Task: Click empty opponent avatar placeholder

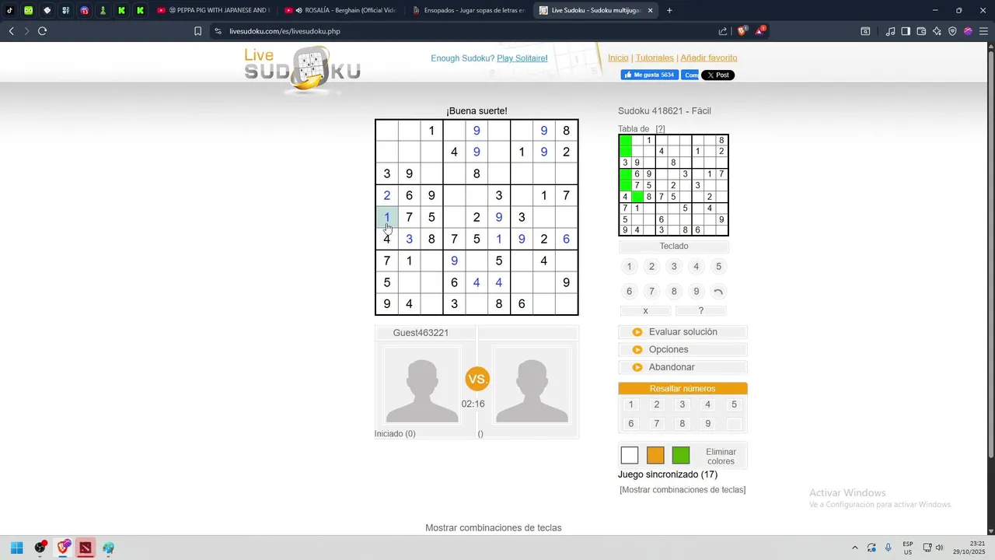Action: (x=532, y=383)
